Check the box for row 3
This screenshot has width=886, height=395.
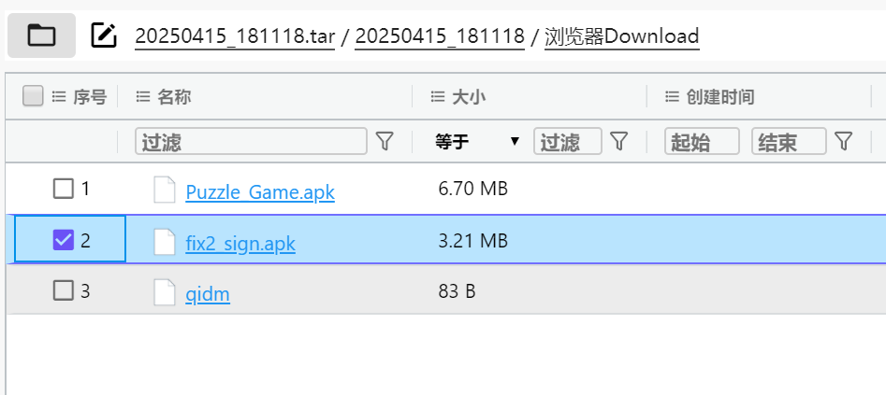[64, 290]
